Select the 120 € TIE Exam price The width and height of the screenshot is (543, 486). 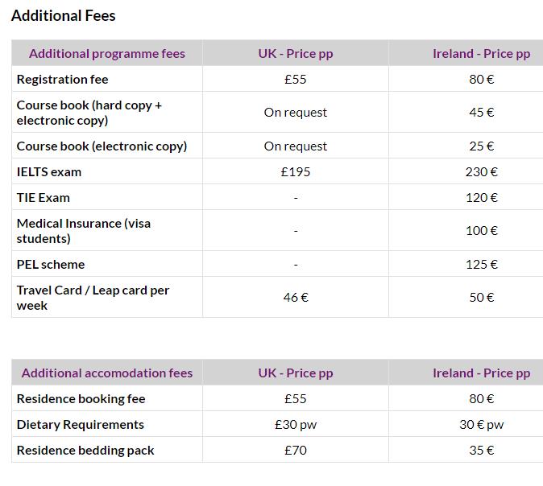tap(481, 198)
